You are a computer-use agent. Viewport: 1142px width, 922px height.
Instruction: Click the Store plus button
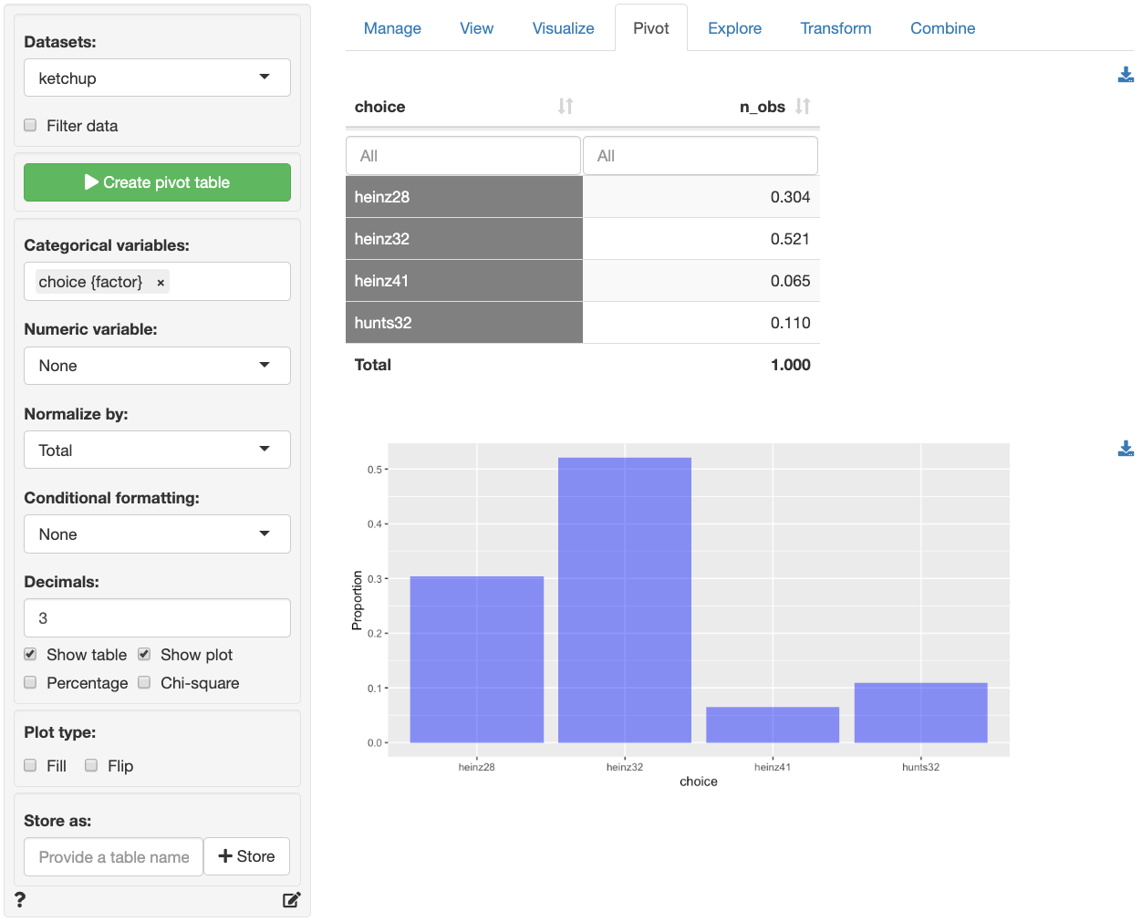tap(246, 856)
